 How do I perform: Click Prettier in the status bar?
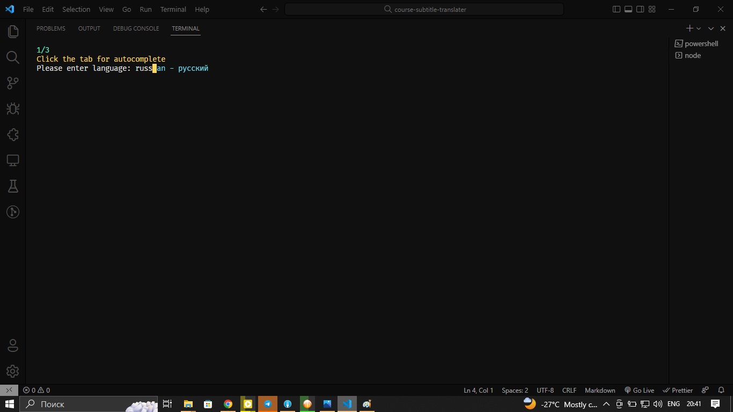pyautogui.click(x=678, y=390)
